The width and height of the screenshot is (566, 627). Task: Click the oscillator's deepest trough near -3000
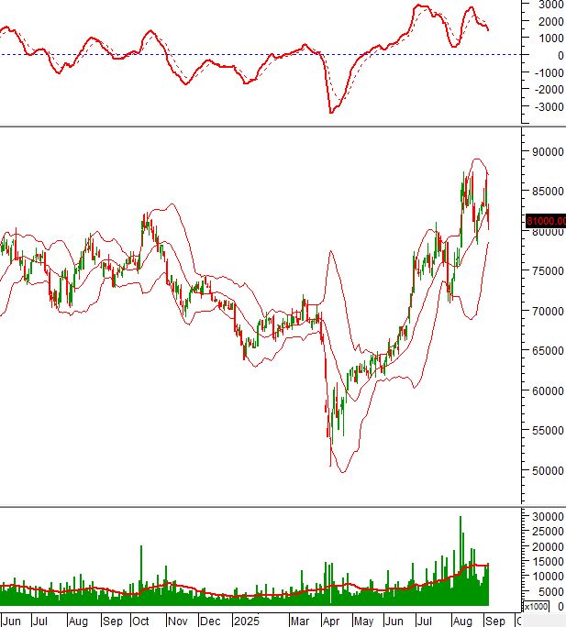coord(330,113)
